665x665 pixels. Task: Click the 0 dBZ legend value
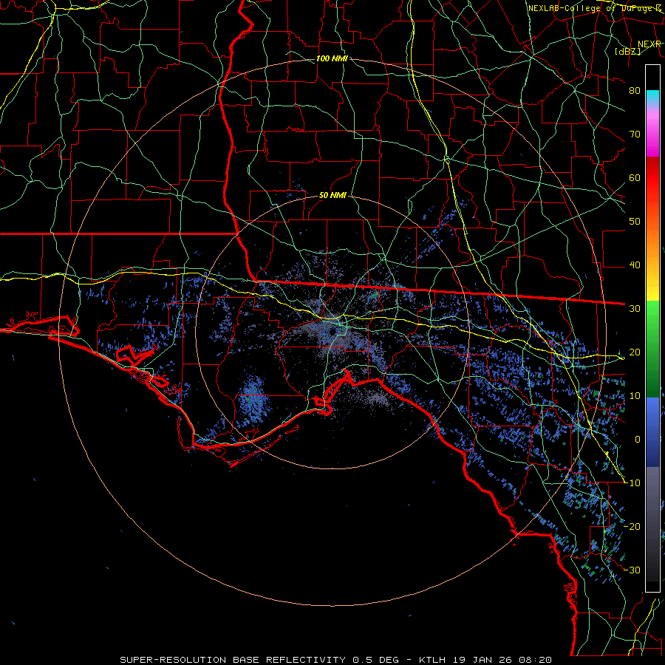tap(638, 440)
